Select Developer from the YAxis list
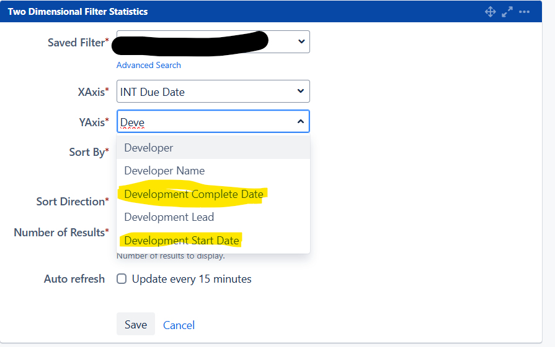 click(213, 148)
